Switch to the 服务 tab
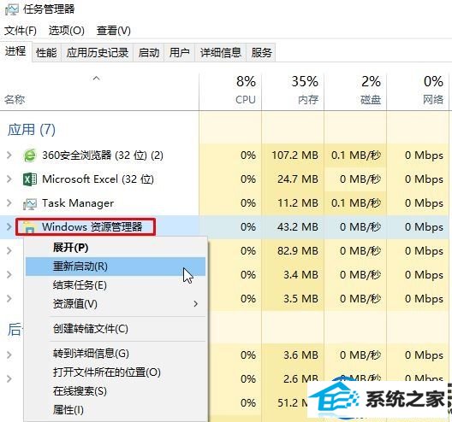 pyautogui.click(x=261, y=53)
